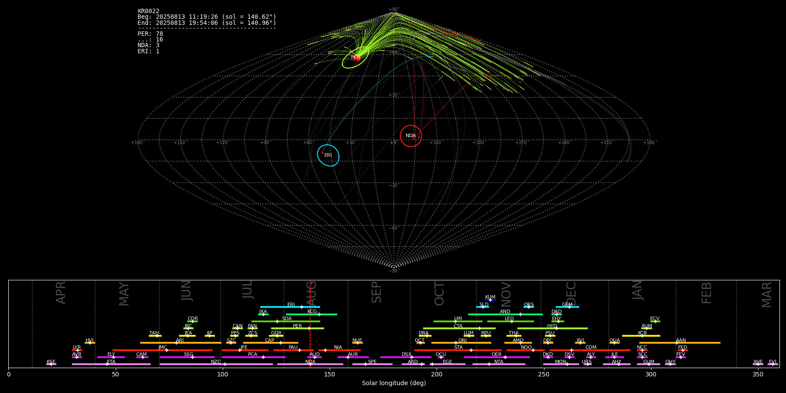Click the ETA shower bar in timeline
Screen dimensions: 786x393
click(111, 364)
